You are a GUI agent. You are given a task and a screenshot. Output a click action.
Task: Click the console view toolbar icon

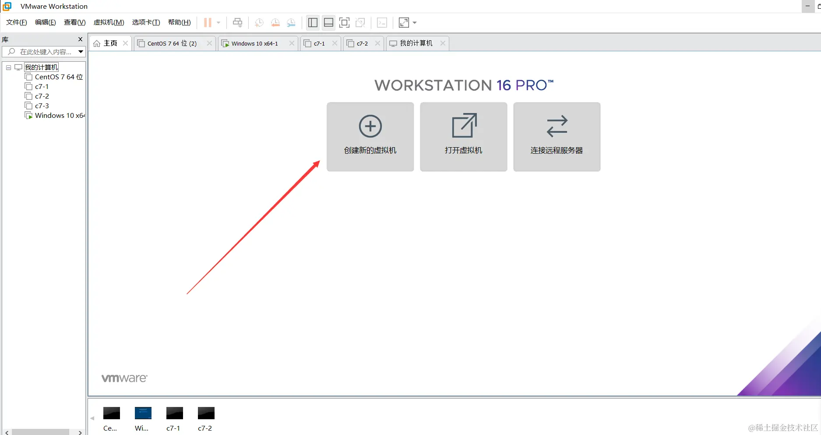(382, 22)
